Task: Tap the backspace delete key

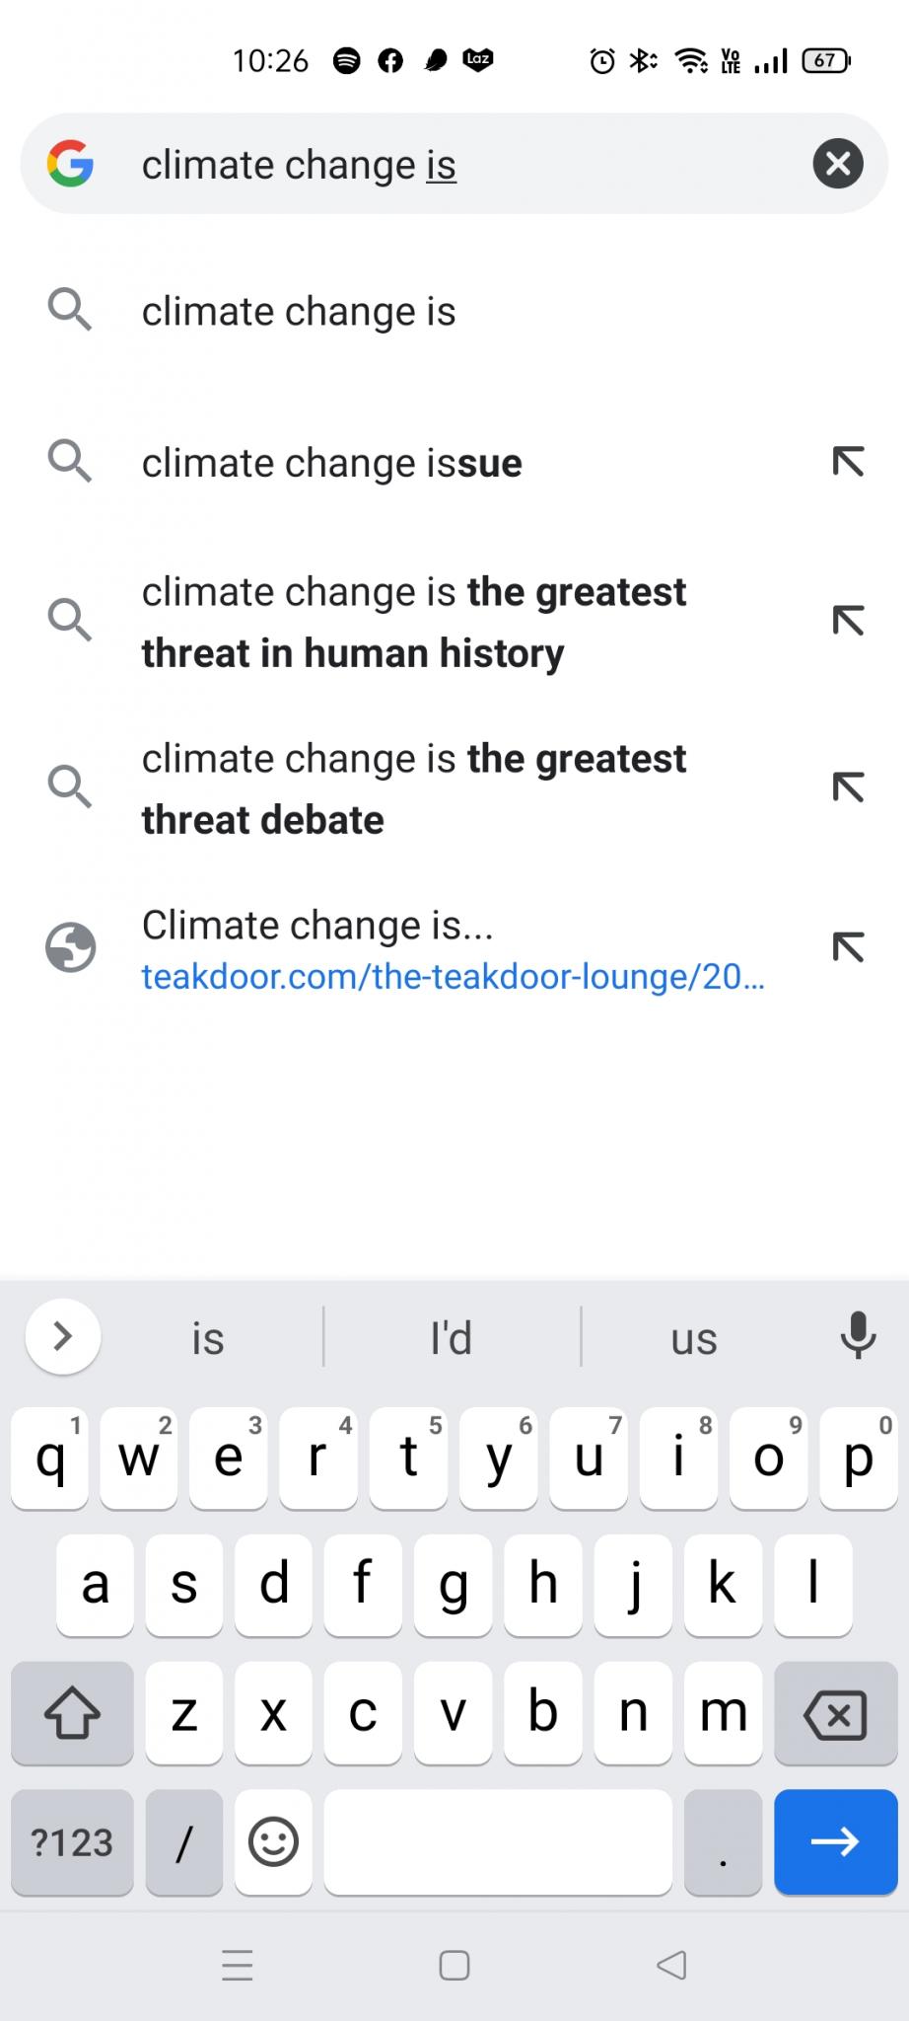Action: point(835,1714)
